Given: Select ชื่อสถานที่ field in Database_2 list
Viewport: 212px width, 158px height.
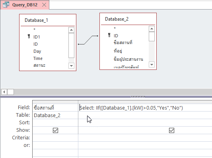Looking at the screenshot, I should [x=123, y=42].
